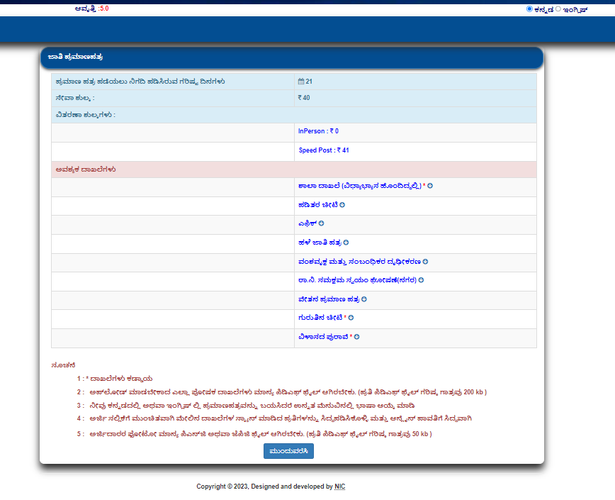The image size is (615, 500).
Task: Click the ಜಾತಿ ಪ್ರಮಾಣಪತ್ರ panel header
Action: (292, 57)
